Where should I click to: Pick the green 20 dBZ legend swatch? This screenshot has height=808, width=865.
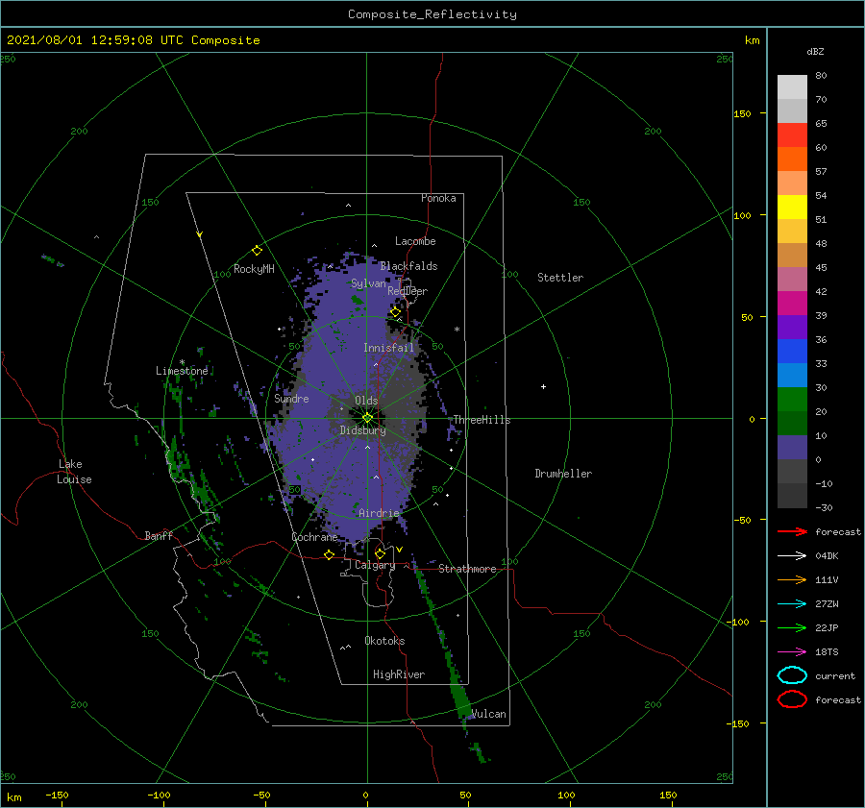(x=792, y=423)
